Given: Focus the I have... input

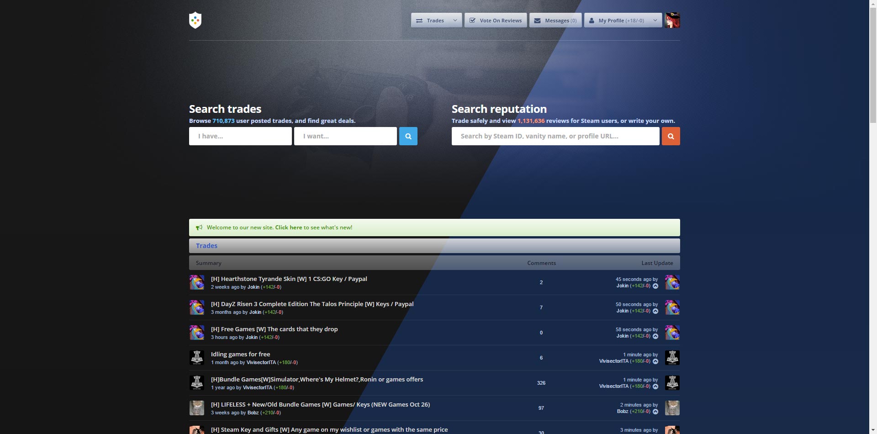Looking at the screenshot, I should [x=240, y=136].
